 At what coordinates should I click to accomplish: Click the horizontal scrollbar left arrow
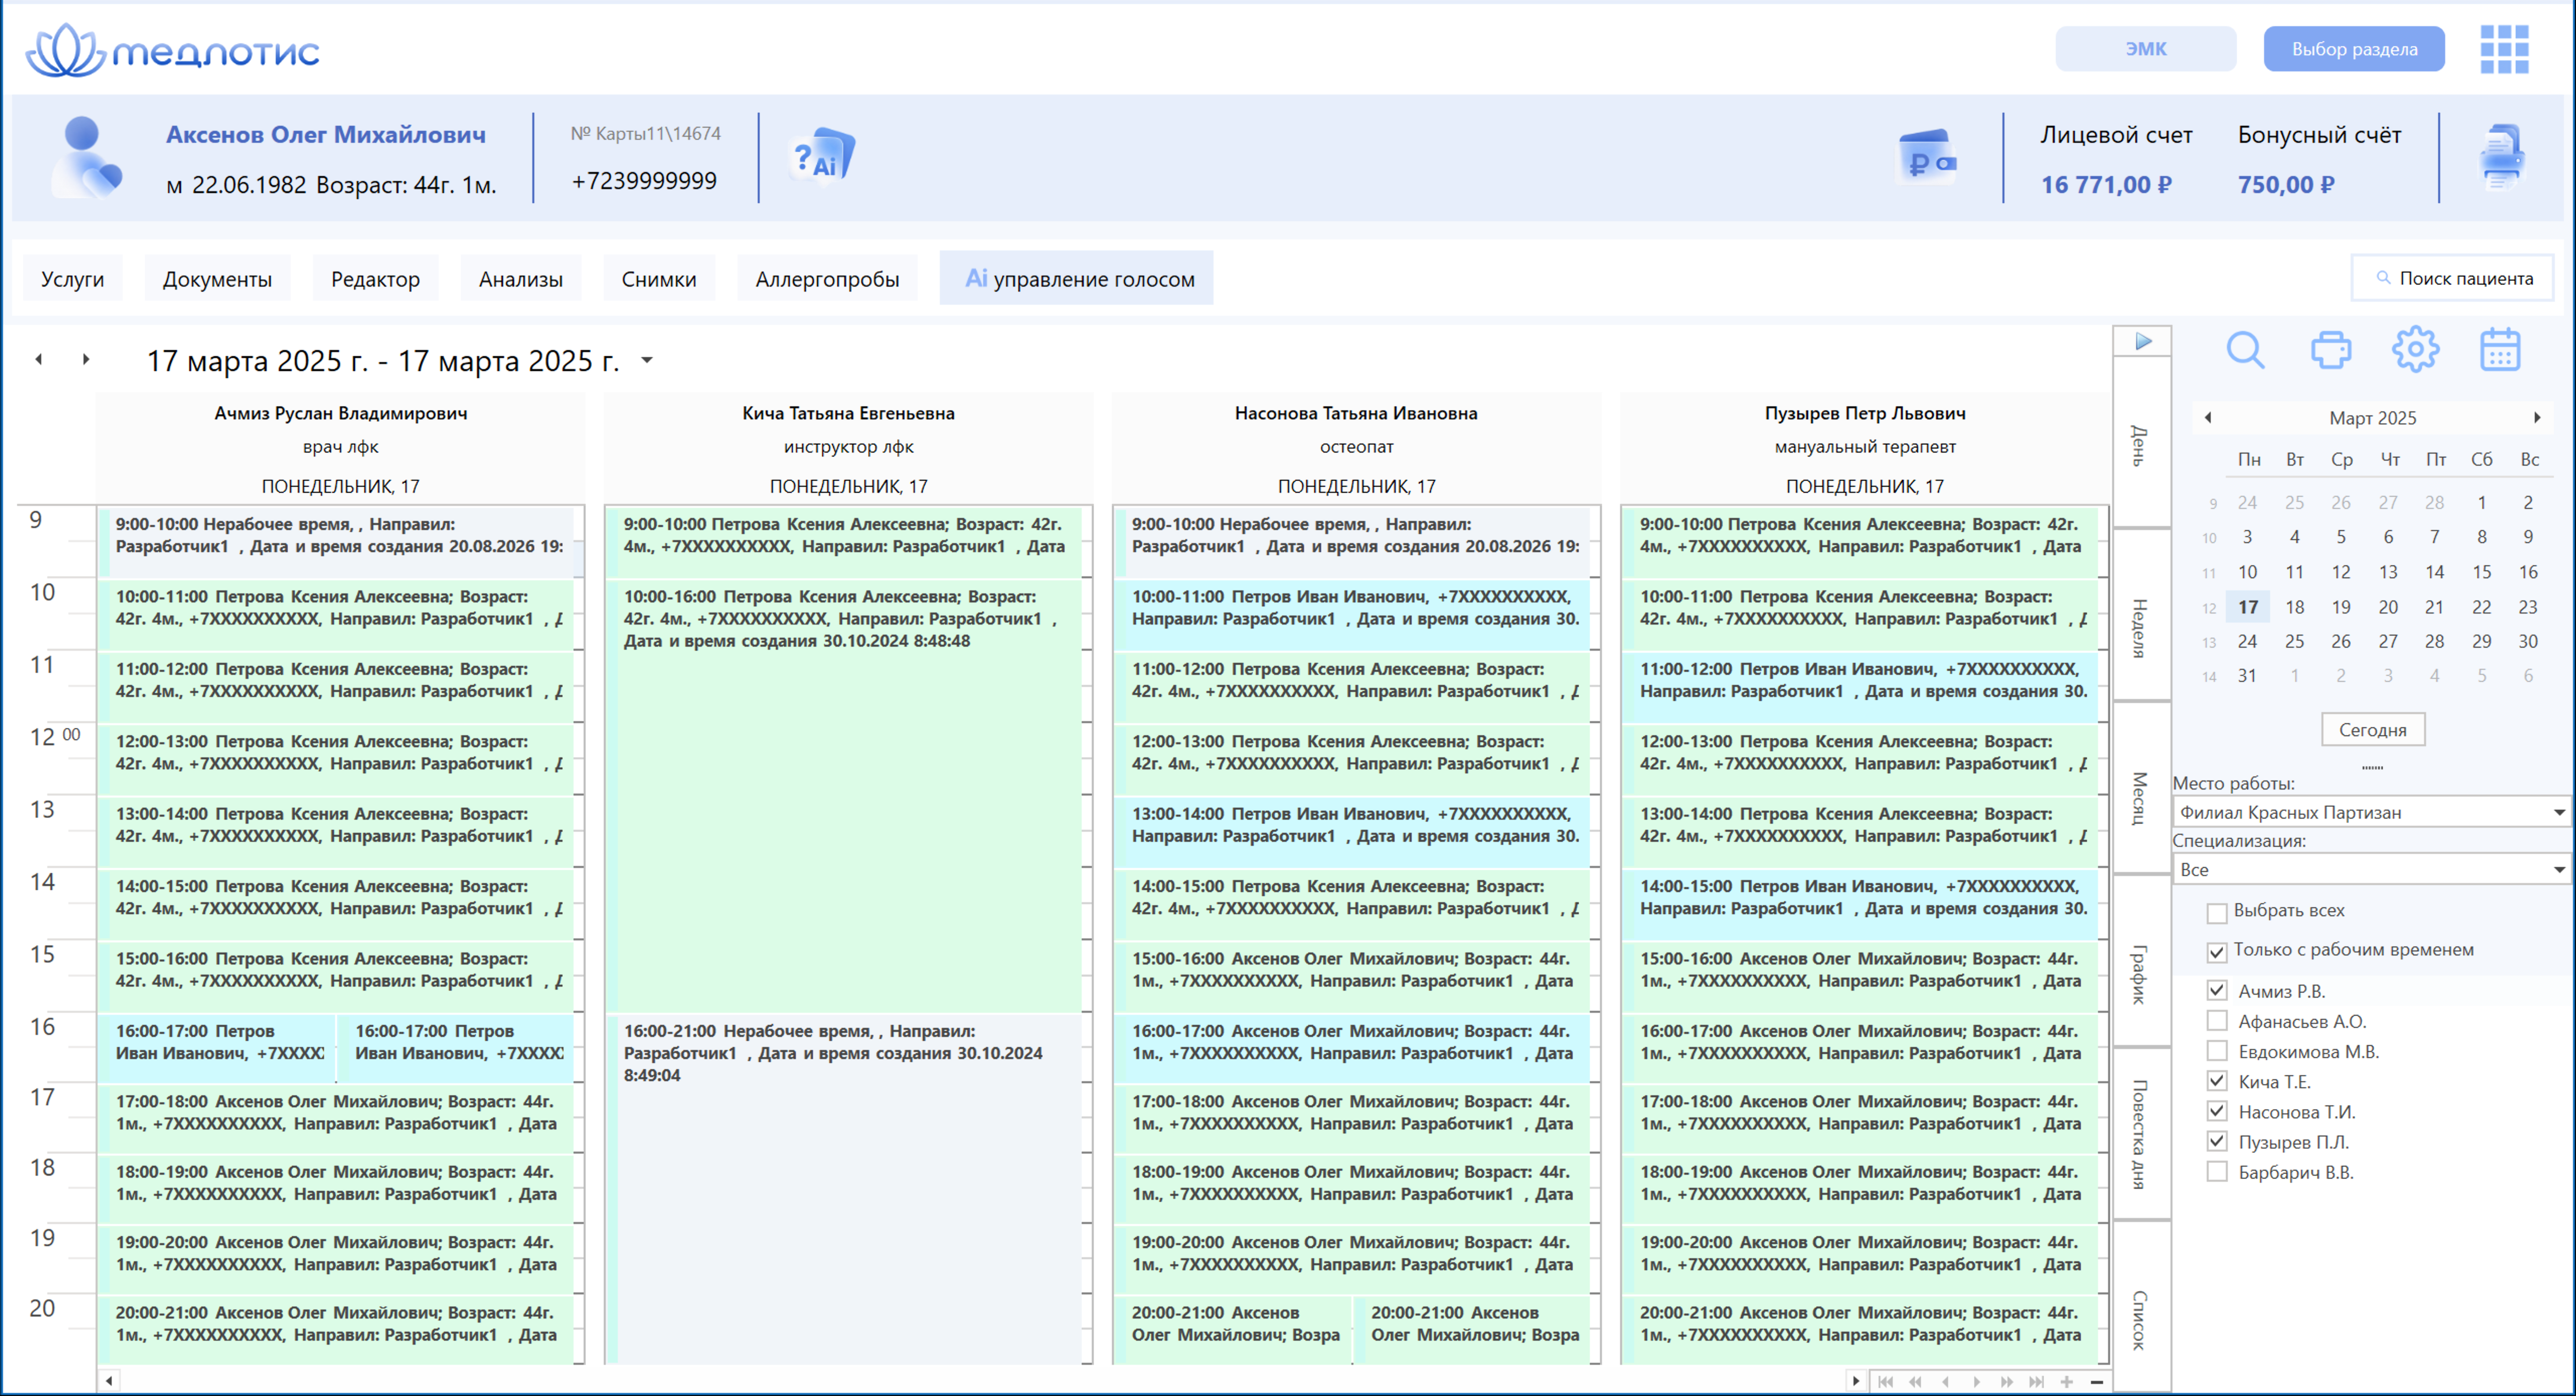click(x=108, y=1382)
